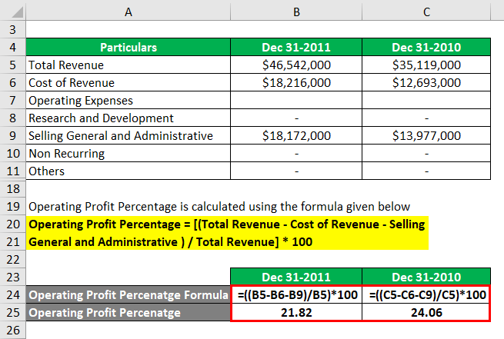This screenshot has width=504, height=339.
Task: Select row 26 header
Action: pos(13,330)
